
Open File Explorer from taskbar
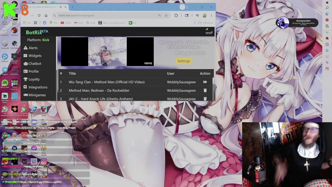(x=327, y=32)
